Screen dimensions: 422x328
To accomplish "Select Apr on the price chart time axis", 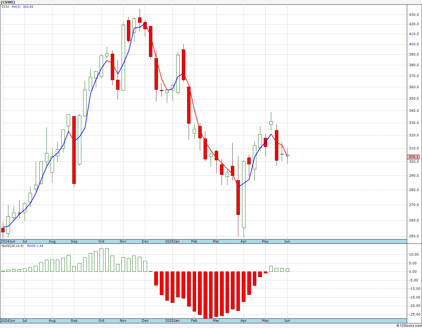I will (x=244, y=241).
